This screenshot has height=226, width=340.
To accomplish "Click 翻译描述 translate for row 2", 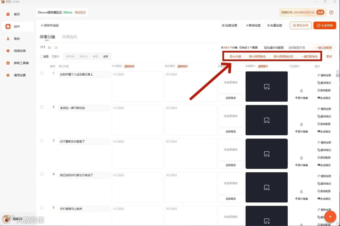I will [x=324, y=116].
